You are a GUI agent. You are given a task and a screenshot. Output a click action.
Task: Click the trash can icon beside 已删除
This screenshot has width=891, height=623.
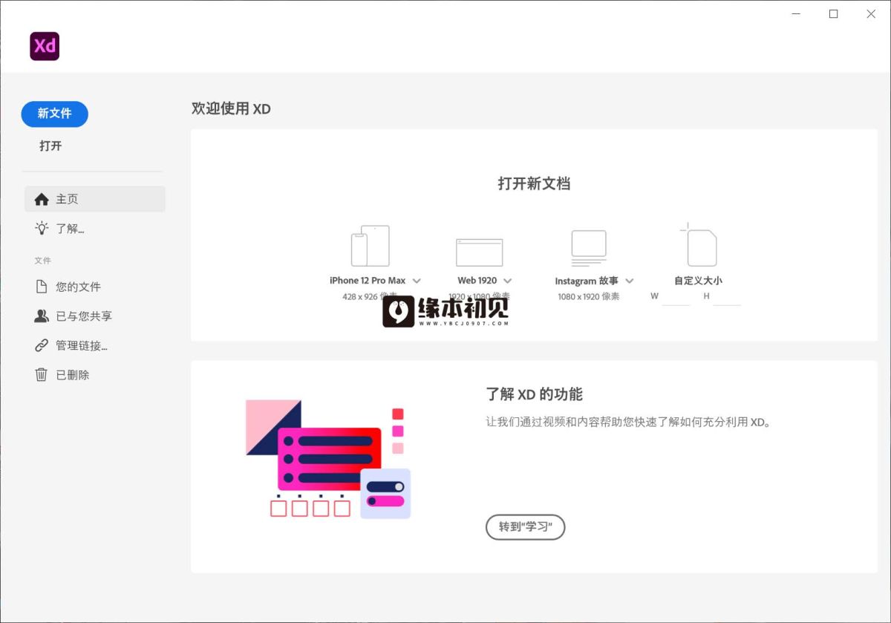[x=42, y=375]
